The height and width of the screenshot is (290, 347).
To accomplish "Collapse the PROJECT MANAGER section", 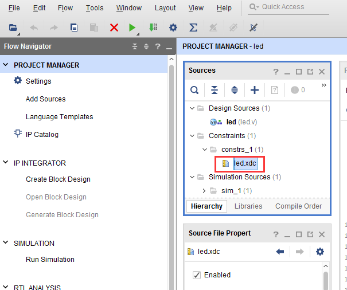I will (6, 65).
